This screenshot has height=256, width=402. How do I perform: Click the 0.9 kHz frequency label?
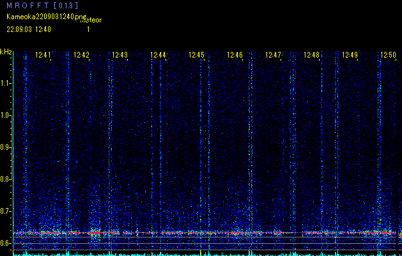tap(5, 147)
